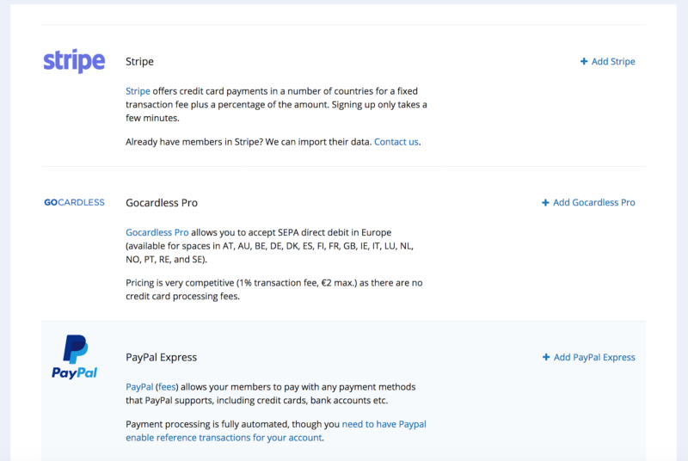This screenshot has width=688, height=461.
Task: Click the 'Pricing is very competitive' paragraph
Action: [x=273, y=290]
